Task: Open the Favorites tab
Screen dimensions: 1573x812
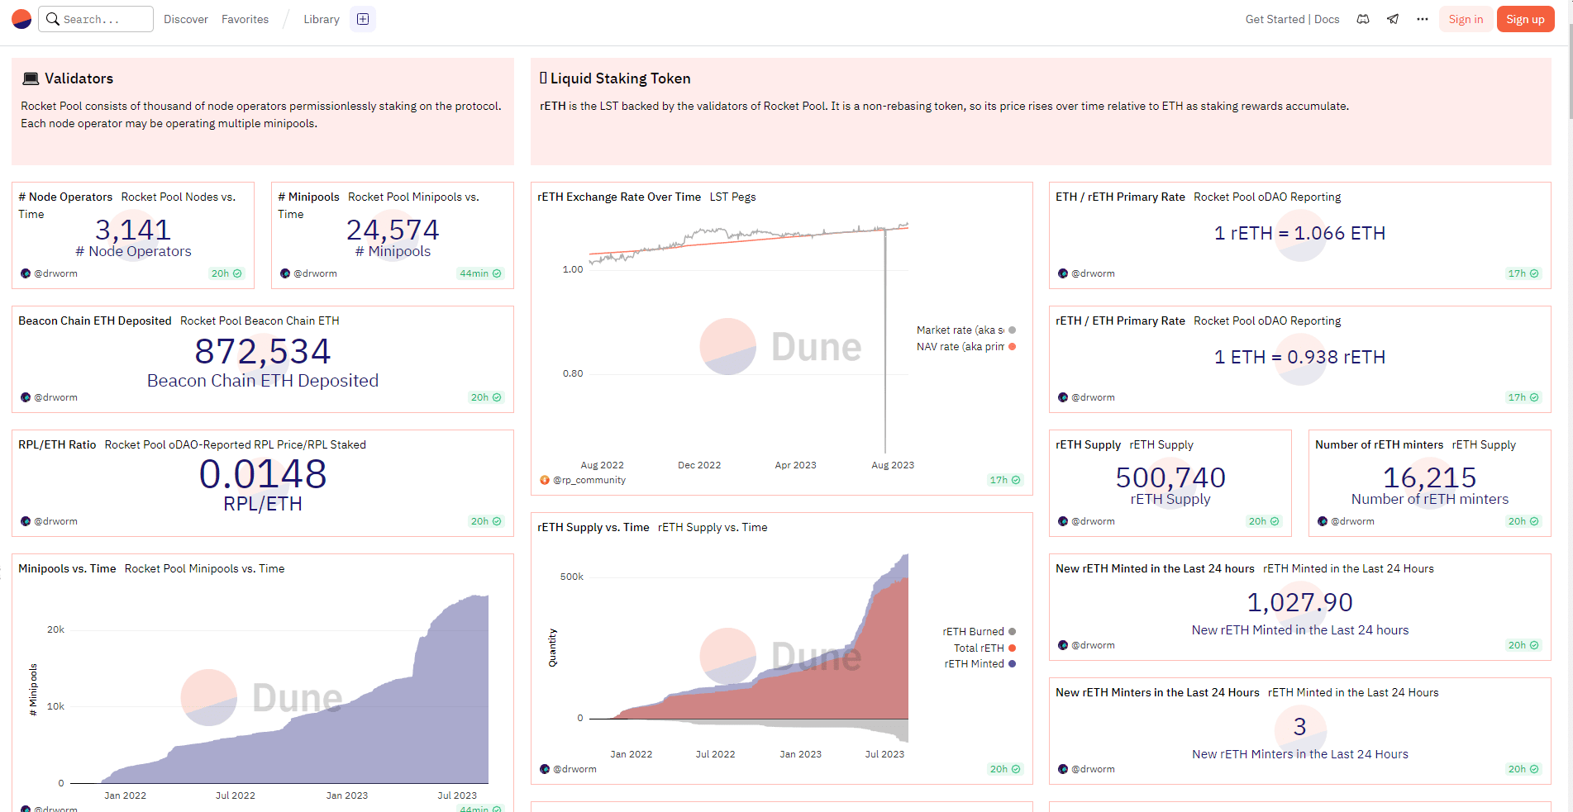Action: 245,19
